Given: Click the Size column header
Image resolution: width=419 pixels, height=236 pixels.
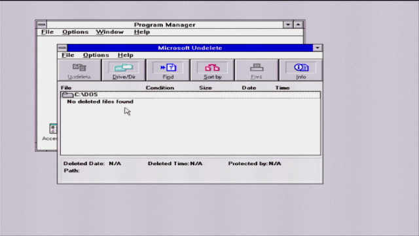Looking at the screenshot, I should click(205, 88).
